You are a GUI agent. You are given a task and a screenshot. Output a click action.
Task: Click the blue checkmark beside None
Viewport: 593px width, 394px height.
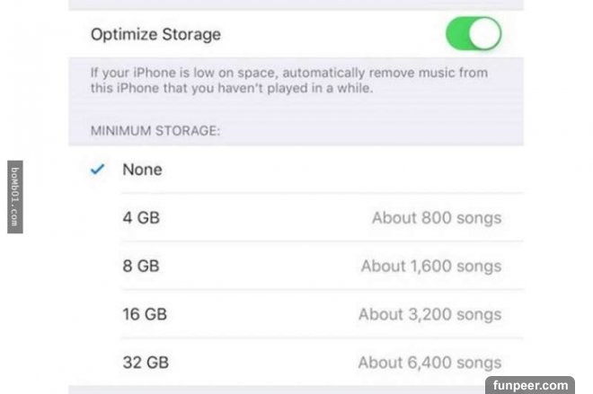click(98, 169)
